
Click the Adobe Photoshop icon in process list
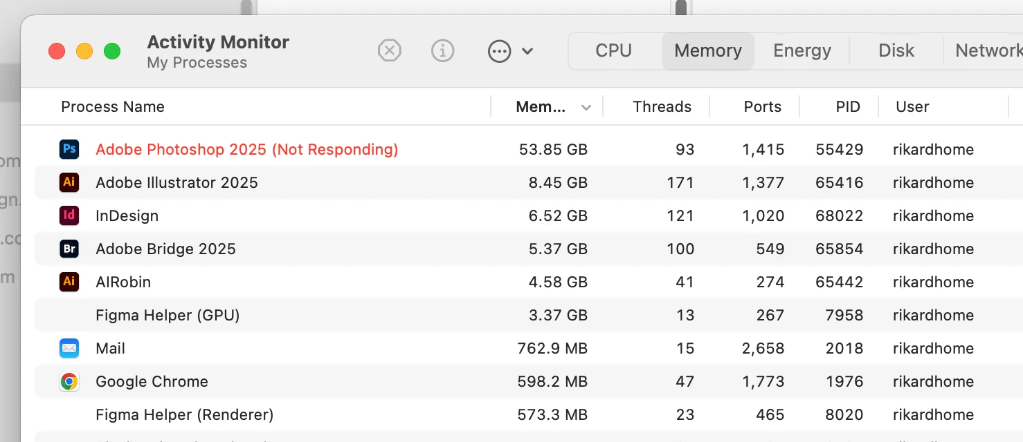click(69, 149)
